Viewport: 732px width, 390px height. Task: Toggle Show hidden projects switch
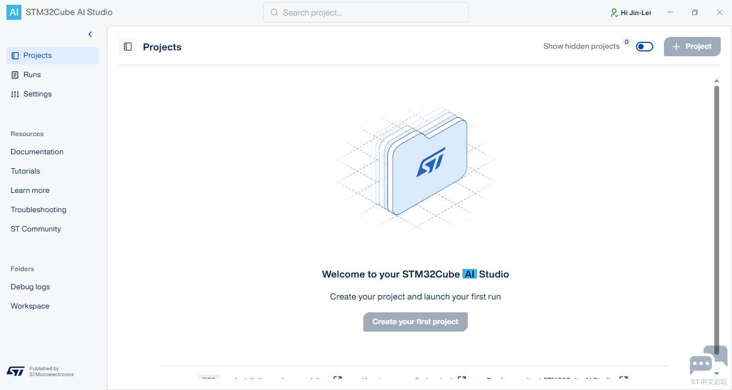pos(645,47)
